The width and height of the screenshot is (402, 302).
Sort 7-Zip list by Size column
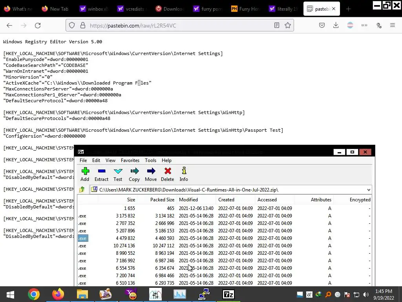coord(117,199)
